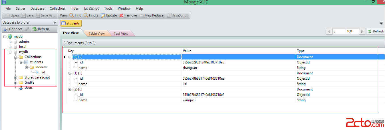The image size is (385, 130).
Task: Refresh the students query results
Action: pyautogui.click(x=376, y=31)
